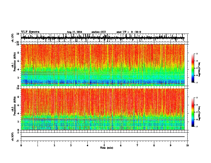This screenshot has width=211, height=163.
Task: Click the time axis tick label "3"
Action: [x=71, y=145]
